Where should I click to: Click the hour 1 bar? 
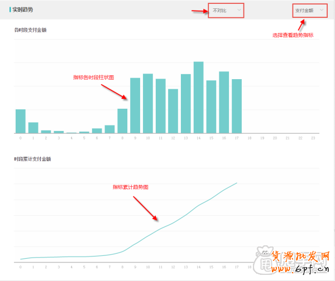(33, 128)
